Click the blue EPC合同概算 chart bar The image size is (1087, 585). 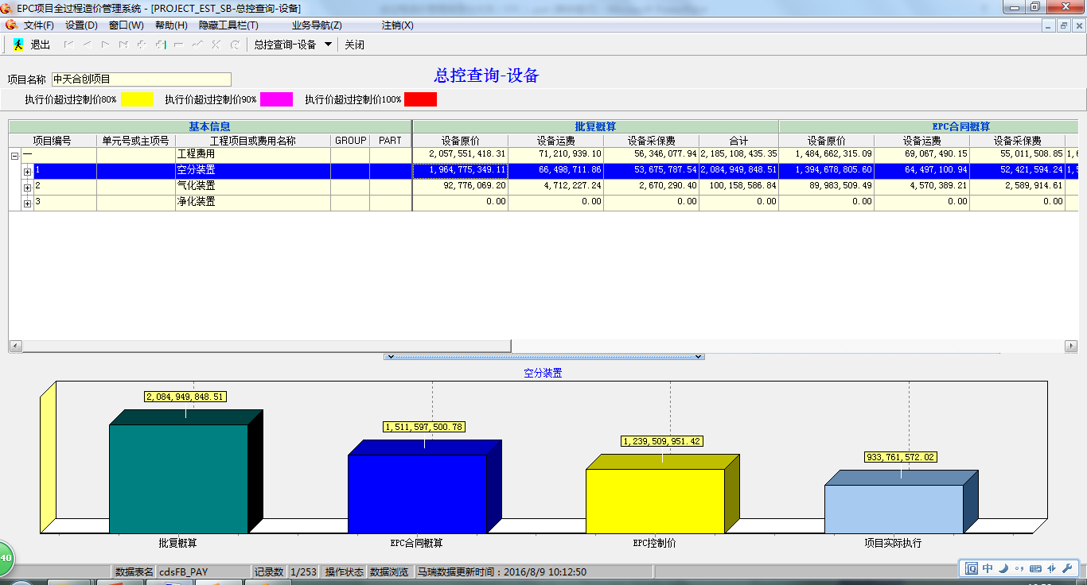click(417, 493)
